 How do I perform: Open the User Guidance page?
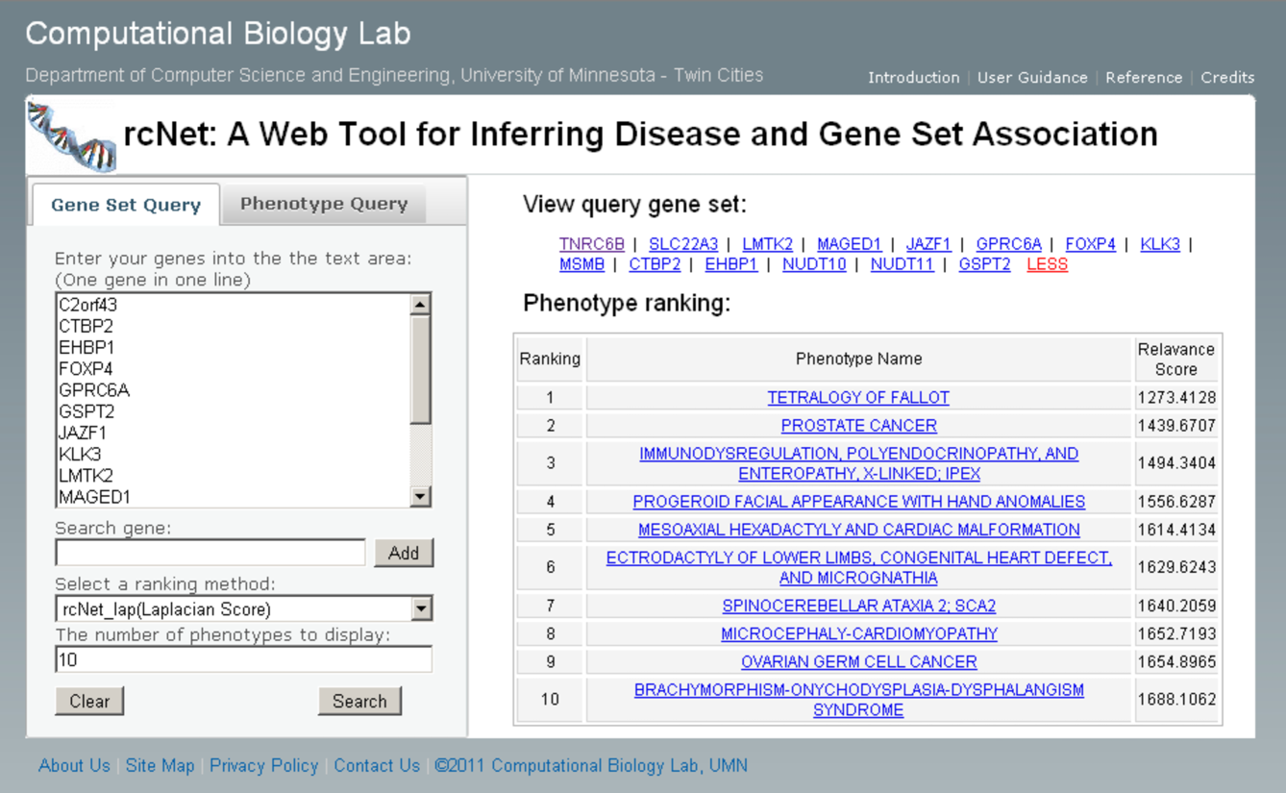click(x=1032, y=78)
